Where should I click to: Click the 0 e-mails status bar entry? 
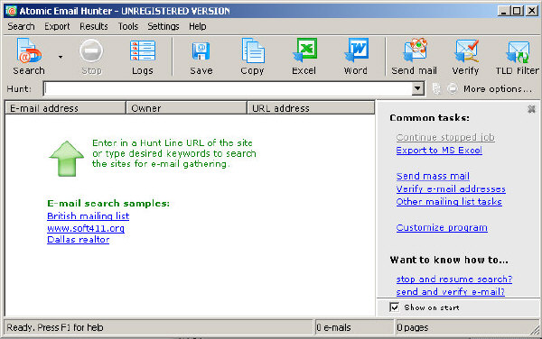354,327
